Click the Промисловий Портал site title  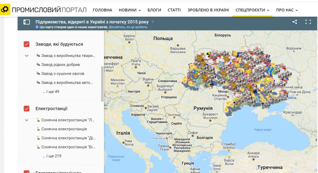[49, 10]
